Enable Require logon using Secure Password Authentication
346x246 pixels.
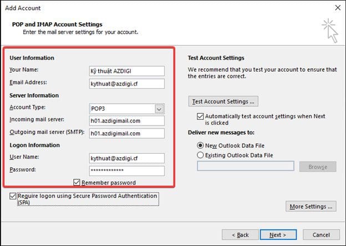pos(13,197)
